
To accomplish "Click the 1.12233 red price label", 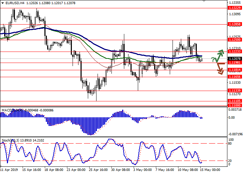I will (235, 52).
